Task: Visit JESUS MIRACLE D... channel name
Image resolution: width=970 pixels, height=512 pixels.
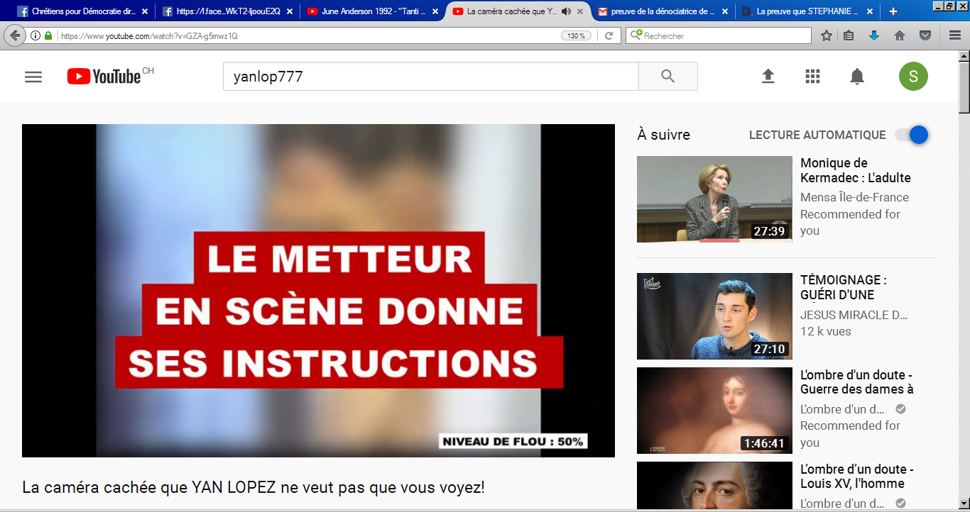Action: [x=854, y=315]
